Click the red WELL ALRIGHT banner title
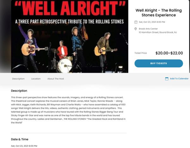The image size is (190, 148). click(70, 8)
